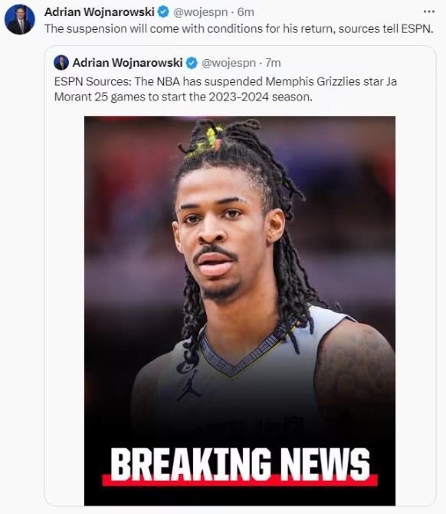Click the Jumpman logo on the jersey

pyautogui.click(x=189, y=386)
